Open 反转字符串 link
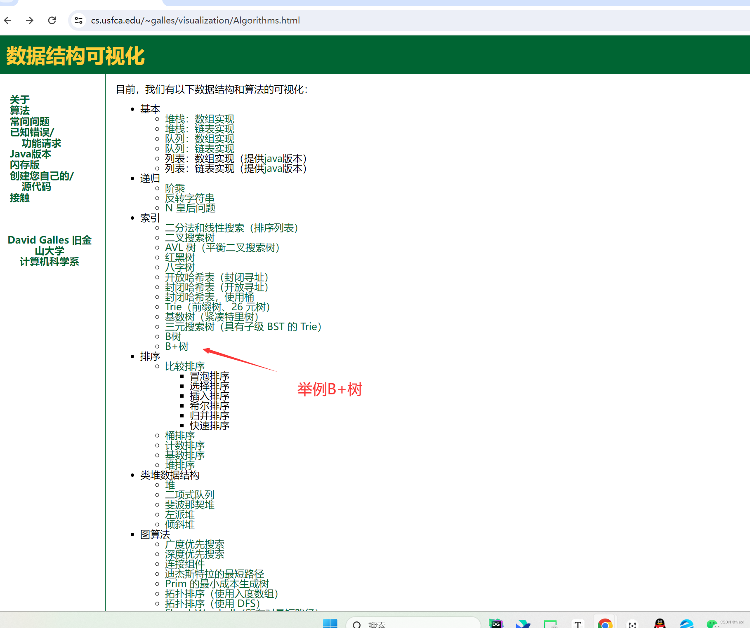 click(190, 198)
